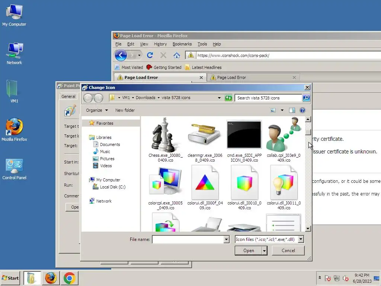
Task: Open Firefox Tools menu
Action: [x=202, y=44]
